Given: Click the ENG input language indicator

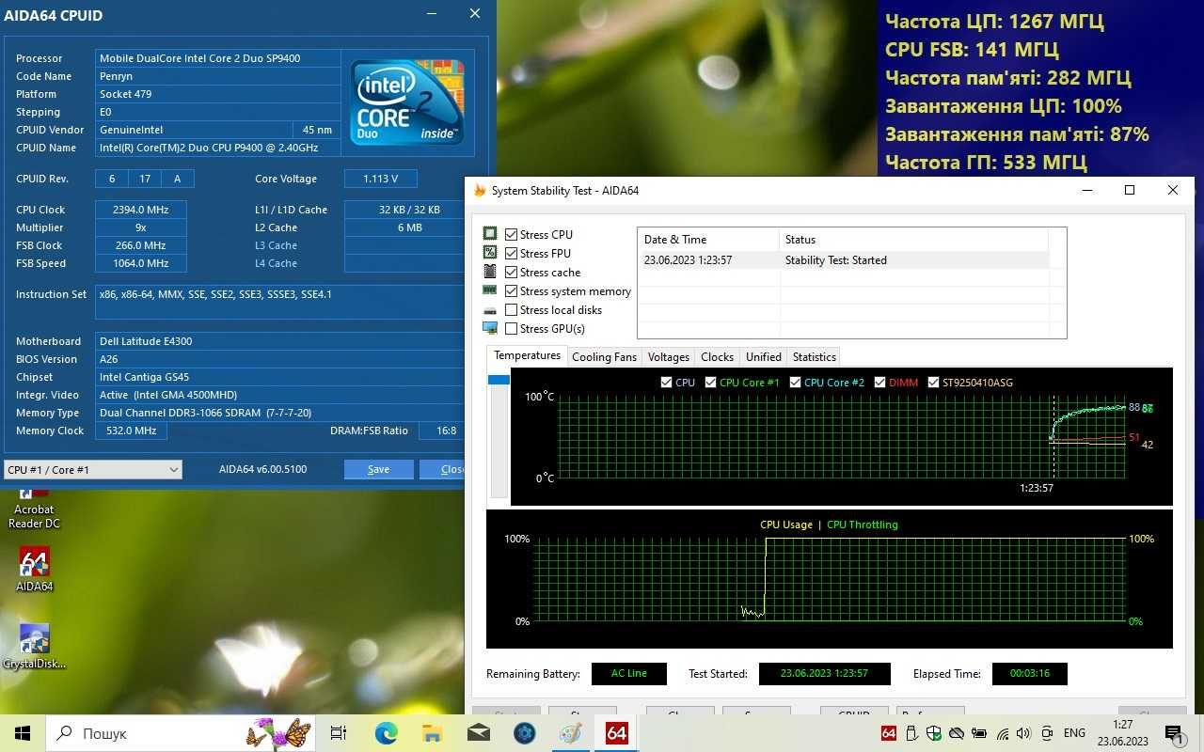Looking at the screenshot, I should (x=1074, y=733).
